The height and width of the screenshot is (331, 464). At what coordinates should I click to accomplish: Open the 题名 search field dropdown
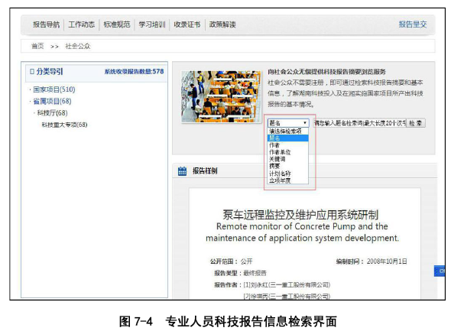tap(288, 122)
